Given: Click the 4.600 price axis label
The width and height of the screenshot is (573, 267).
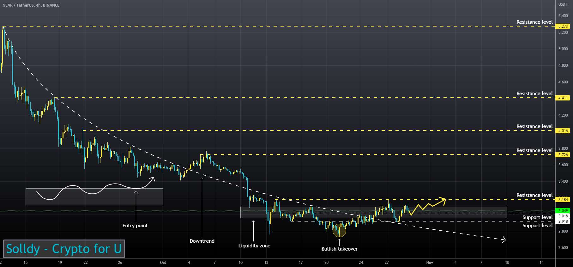Looking at the screenshot, I should 563,82.
